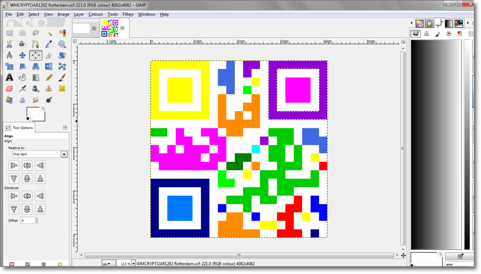This screenshot has width=481, height=274.
Task: Click the Offset input field
Action: coord(28,220)
